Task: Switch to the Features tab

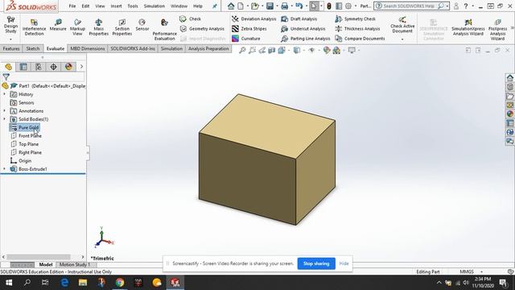Action: (11, 48)
